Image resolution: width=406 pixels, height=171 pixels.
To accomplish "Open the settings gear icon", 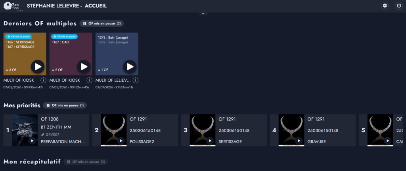I will [385, 6].
